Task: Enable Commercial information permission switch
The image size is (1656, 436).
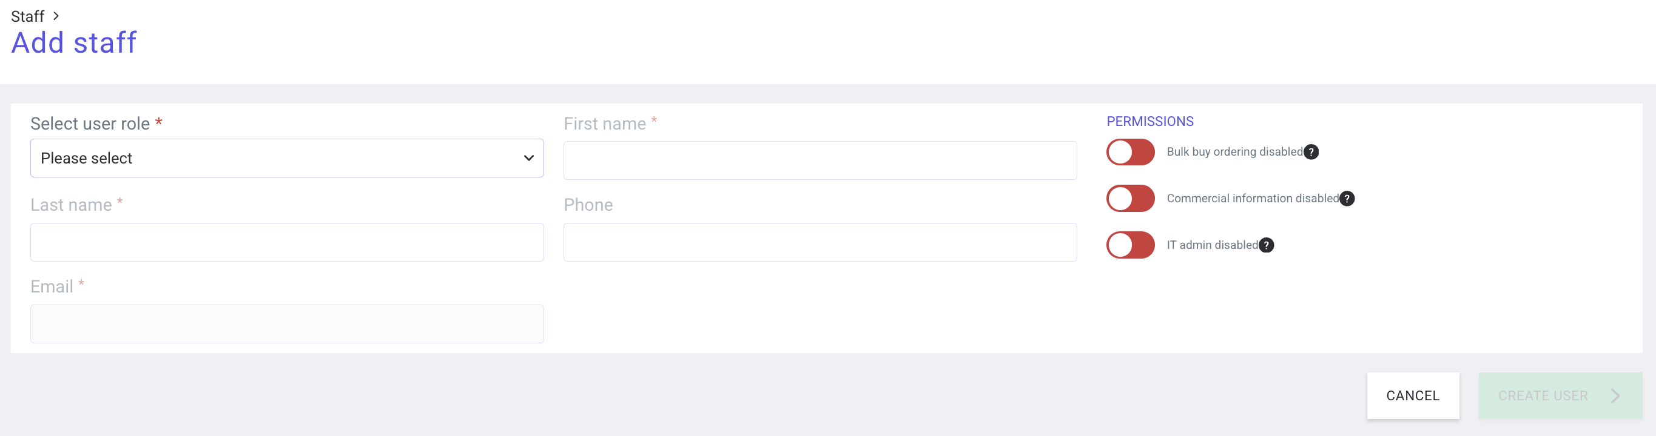Action: pos(1129,199)
